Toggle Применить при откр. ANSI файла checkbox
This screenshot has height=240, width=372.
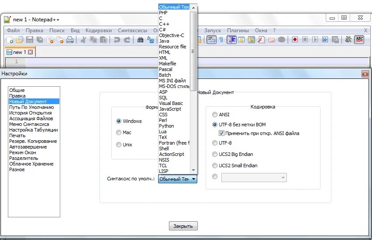pos(221,133)
